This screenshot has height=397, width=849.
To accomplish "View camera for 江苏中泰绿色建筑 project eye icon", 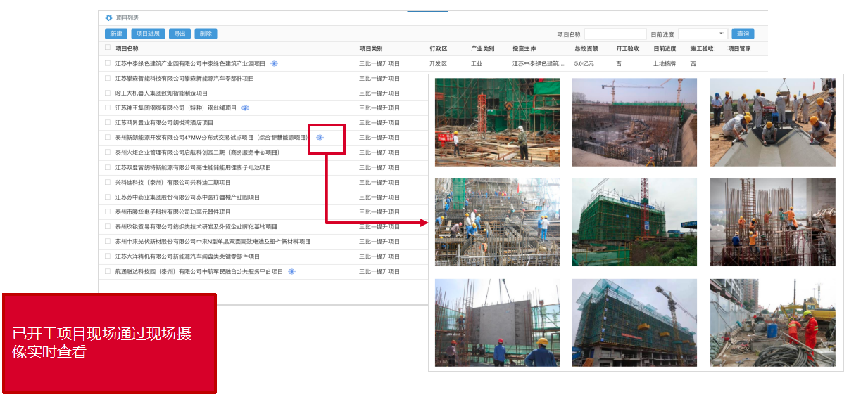I will pos(274,64).
